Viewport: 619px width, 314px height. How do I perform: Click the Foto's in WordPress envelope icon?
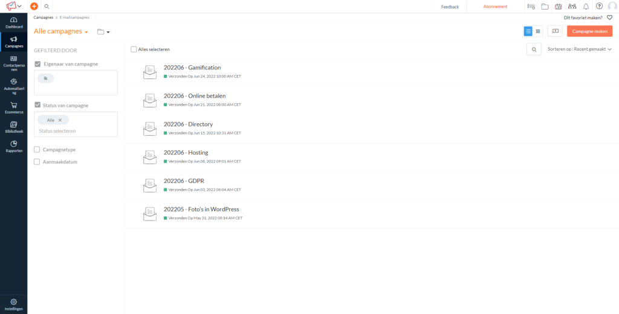150,214
